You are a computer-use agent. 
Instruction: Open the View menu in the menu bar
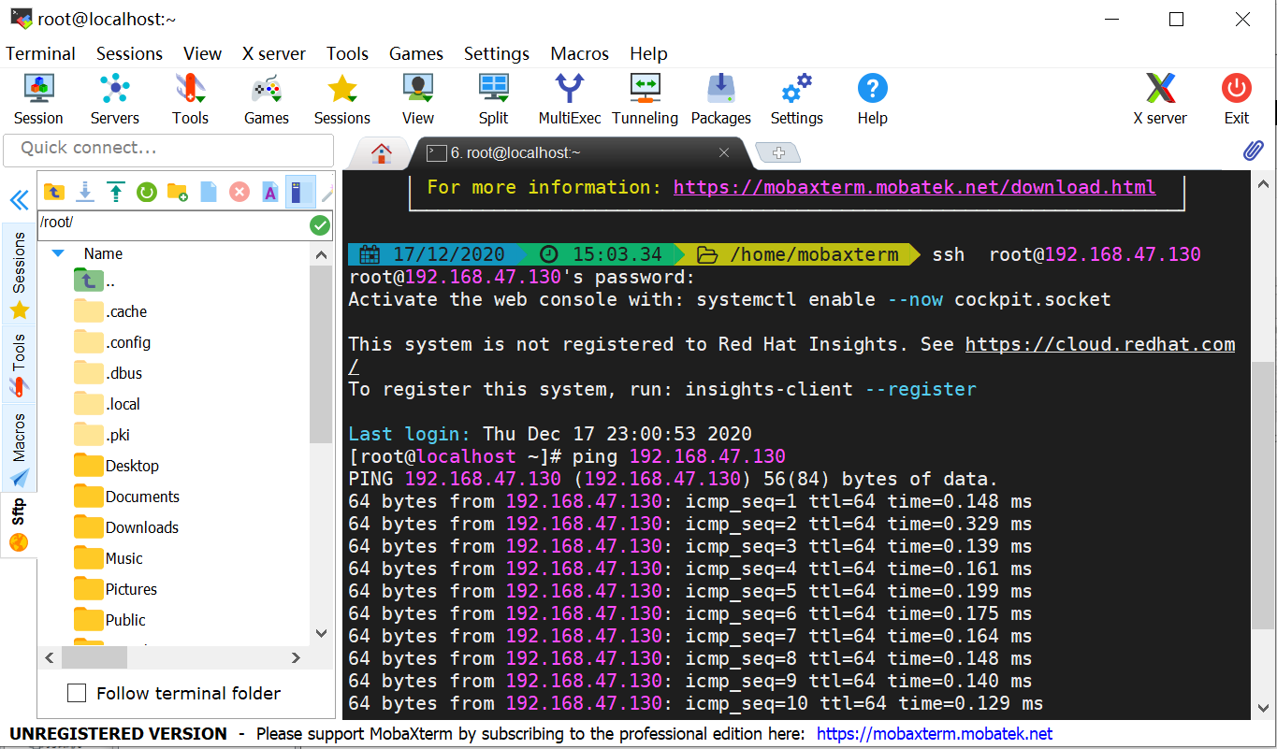(x=203, y=53)
